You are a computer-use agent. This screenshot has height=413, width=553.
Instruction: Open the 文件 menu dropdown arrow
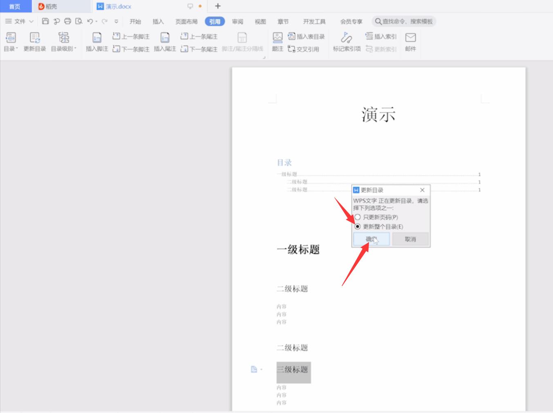(31, 21)
